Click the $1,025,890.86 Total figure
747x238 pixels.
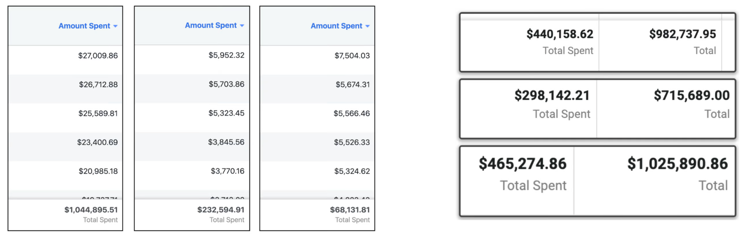pos(677,174)
